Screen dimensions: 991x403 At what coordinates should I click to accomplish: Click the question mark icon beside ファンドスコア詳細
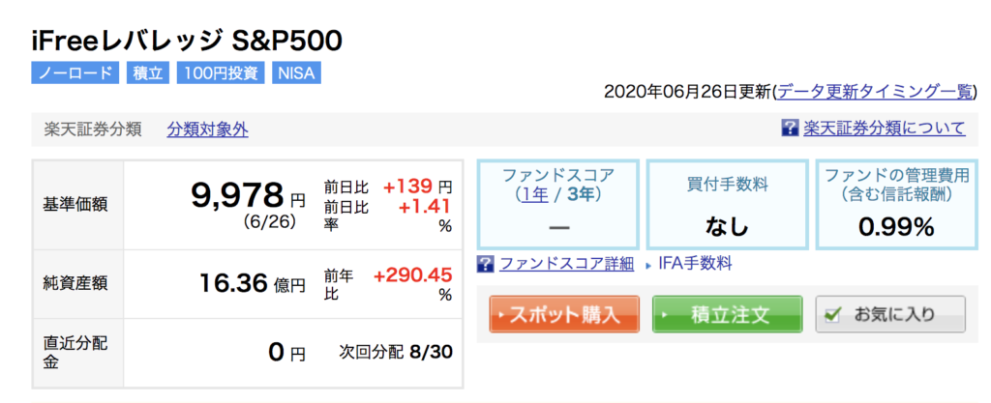pos(486,264)
